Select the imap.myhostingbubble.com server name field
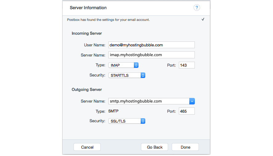Screen dimensions: 273x156 pyautogui.click(x=151, y=55)
